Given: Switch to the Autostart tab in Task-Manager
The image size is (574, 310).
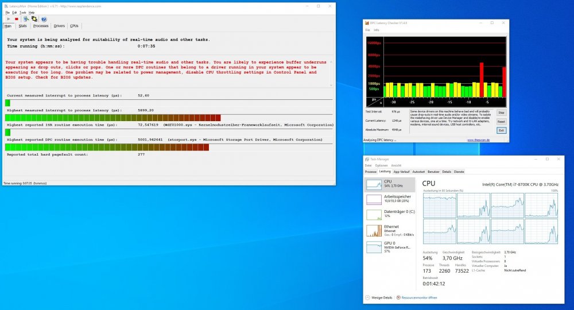Looking at the screenshot, I should (x=418, y=172).
